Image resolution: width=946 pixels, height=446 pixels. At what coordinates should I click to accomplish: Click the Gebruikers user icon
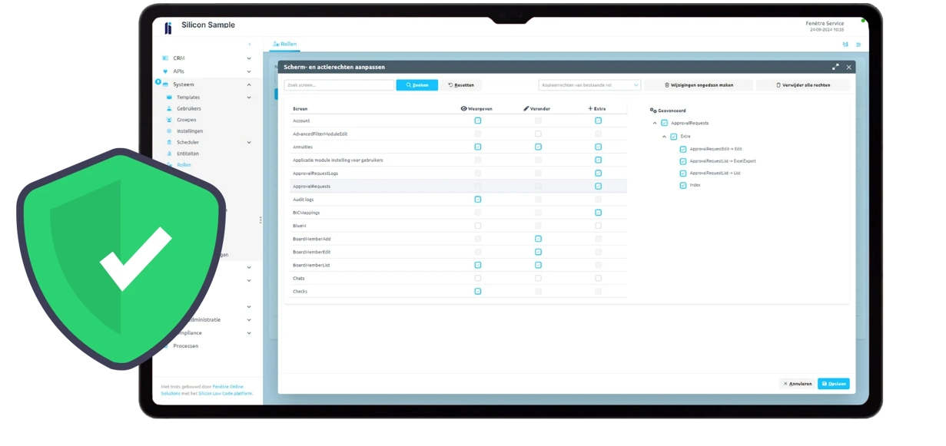(169, 109)
